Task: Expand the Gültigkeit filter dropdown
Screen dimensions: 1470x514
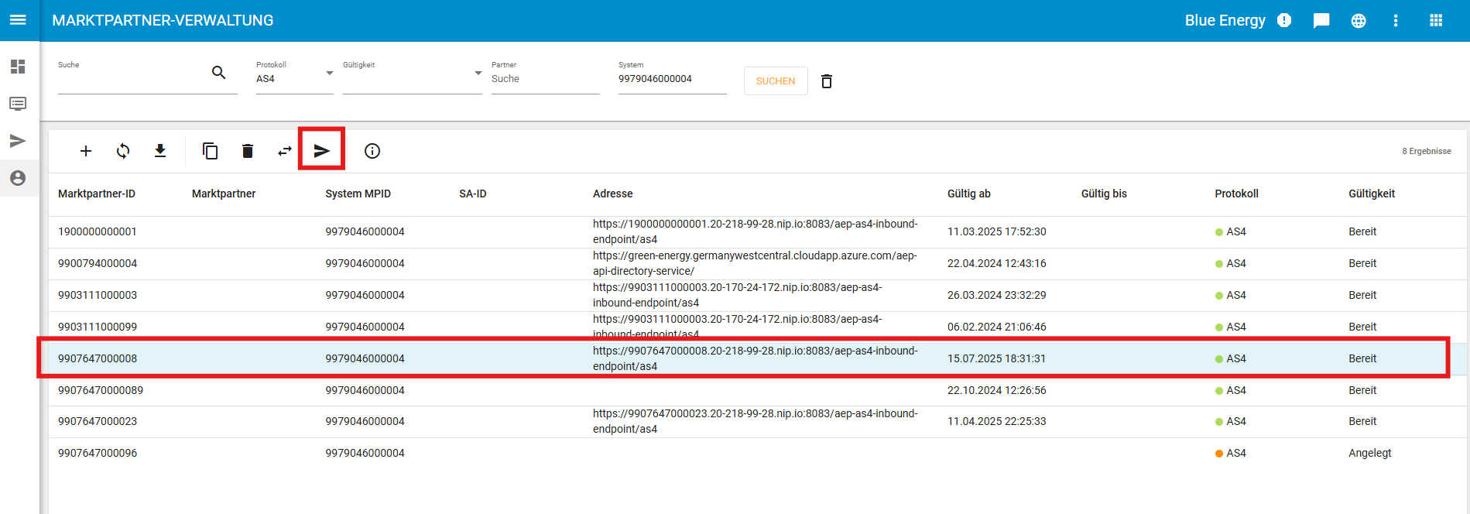Action: click(x=412, y=79)
